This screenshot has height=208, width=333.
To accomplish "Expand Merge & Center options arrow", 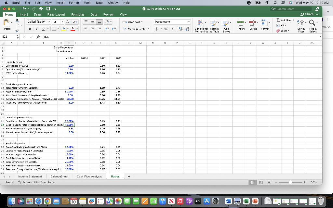I will 148,29.
